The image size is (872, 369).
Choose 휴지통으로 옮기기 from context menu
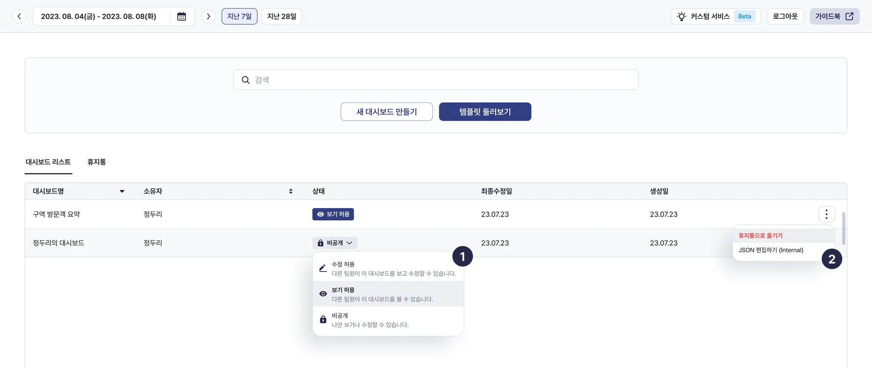760,236
